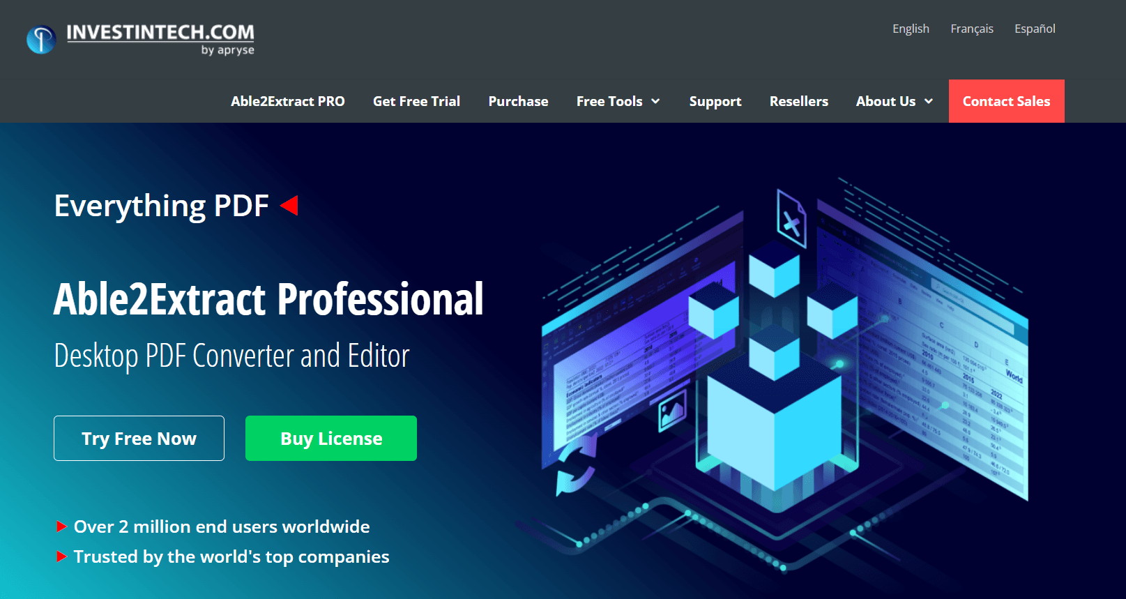Switch language to English
Viewport: 1126px width, 599px height.
pyautogui.click(x=911, y=29)
